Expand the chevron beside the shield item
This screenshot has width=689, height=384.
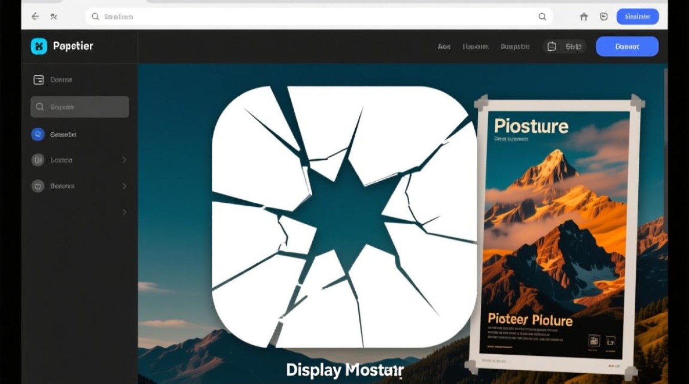pyautogui.click(x=124, y=186)
